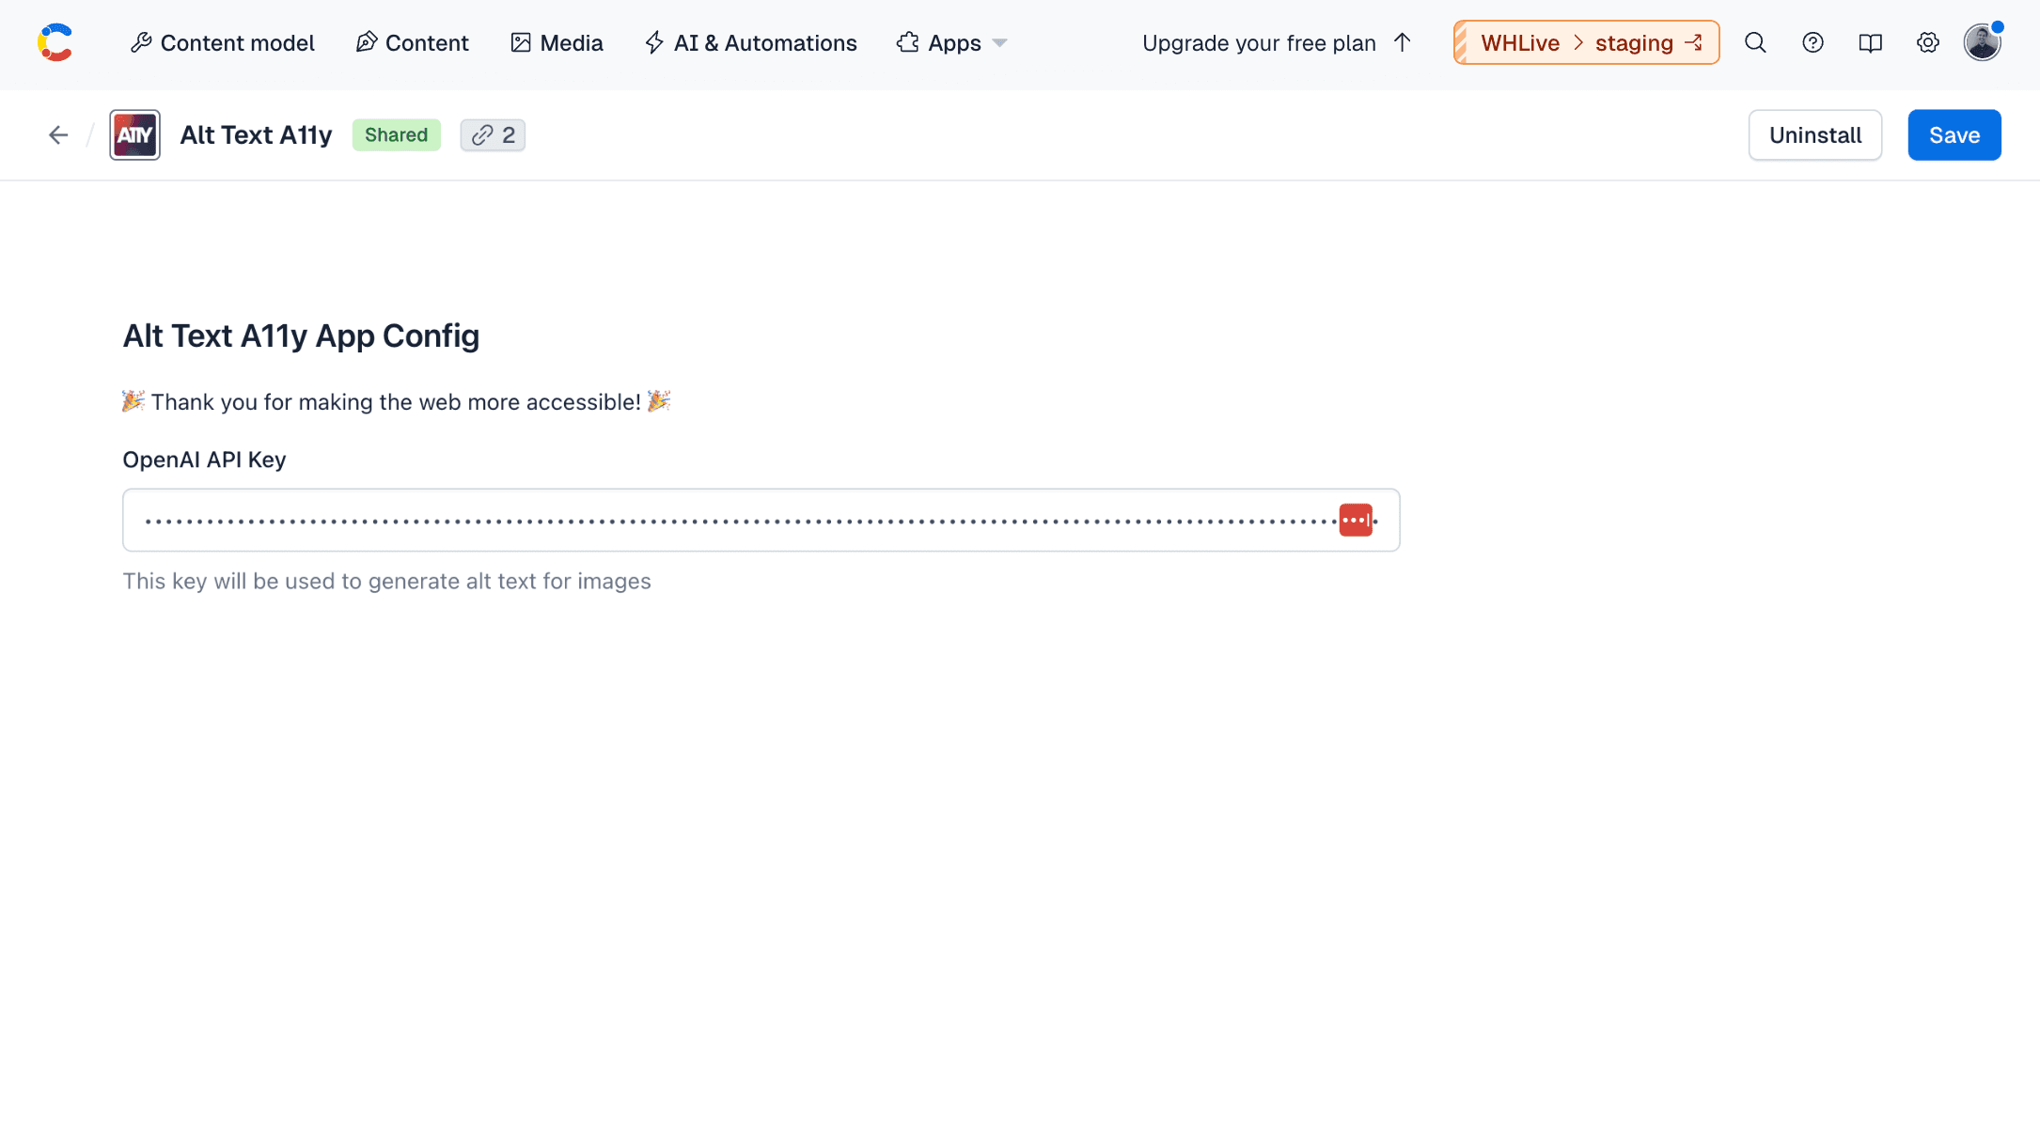
Task: Click the Uninstall button
Action: point(1814,135)
